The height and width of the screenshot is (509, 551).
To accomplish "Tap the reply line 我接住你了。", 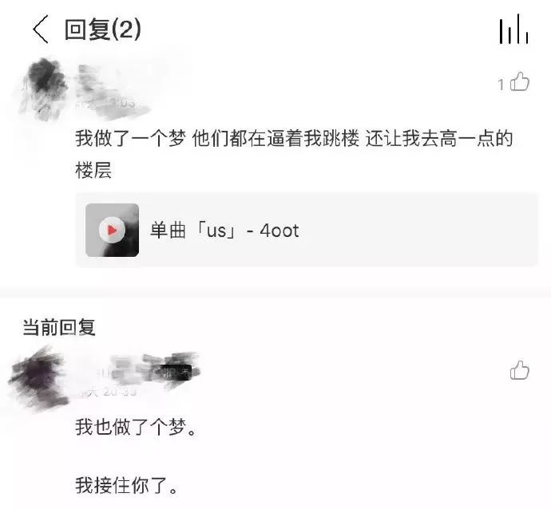I will click(x=126, y=485).
